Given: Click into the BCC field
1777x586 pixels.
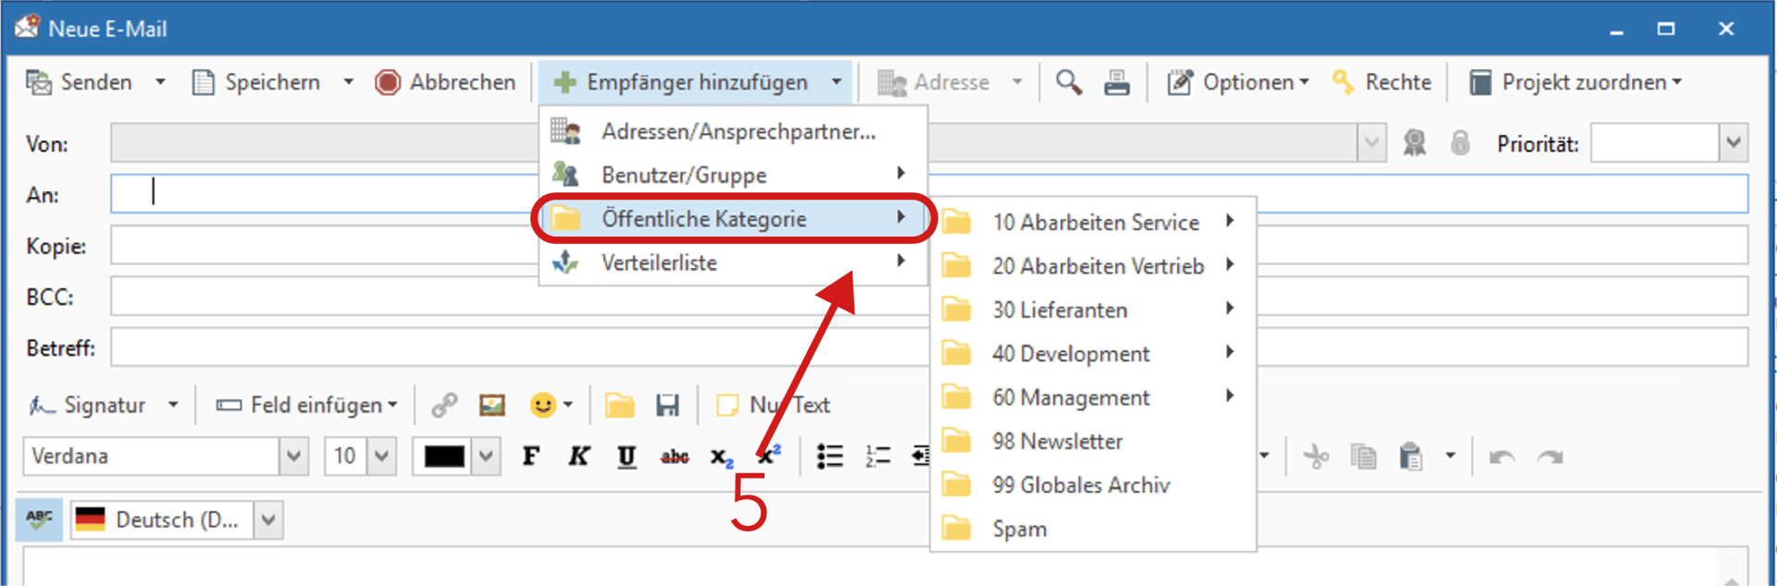Looking at the screenshot, I should tap(929, 297).
